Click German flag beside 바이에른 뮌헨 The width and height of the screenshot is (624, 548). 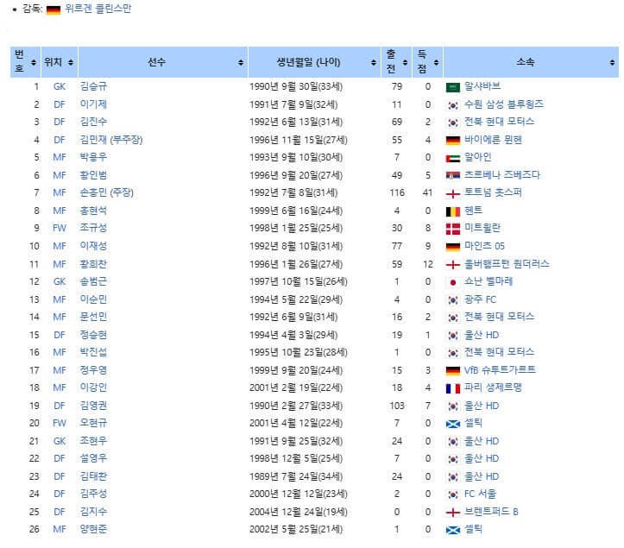pyautogui.click(x=453, y=141)
